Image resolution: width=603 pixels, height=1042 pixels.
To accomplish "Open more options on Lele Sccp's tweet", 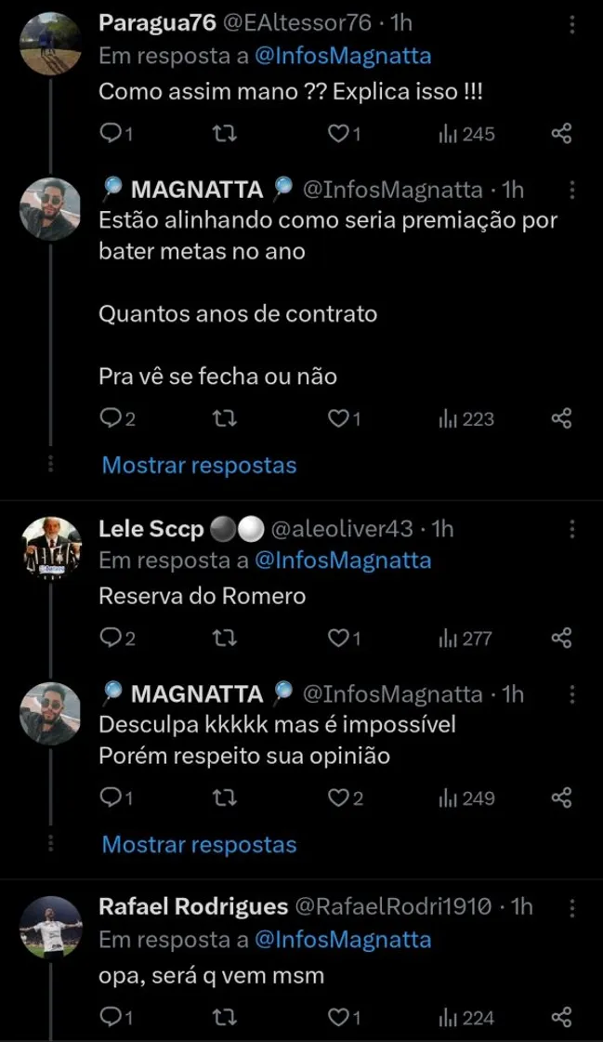I will (573, 530).
